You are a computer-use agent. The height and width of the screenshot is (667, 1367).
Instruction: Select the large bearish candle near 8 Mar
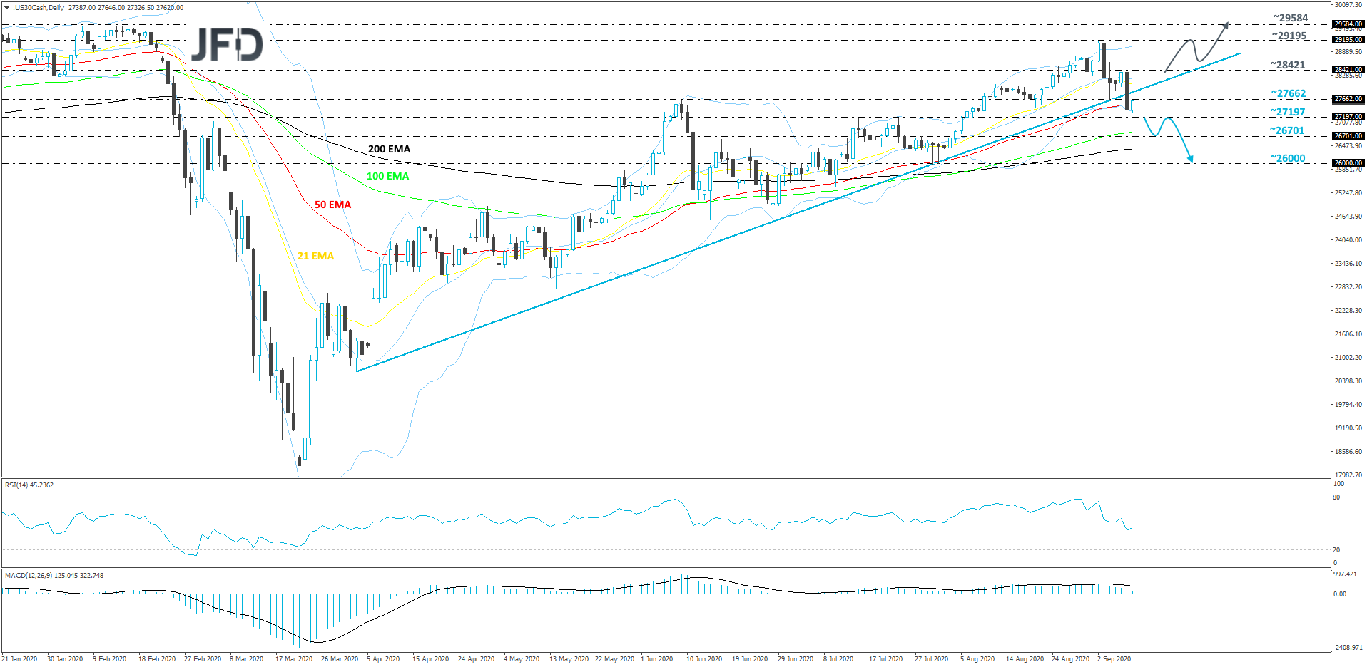point(255,299)
